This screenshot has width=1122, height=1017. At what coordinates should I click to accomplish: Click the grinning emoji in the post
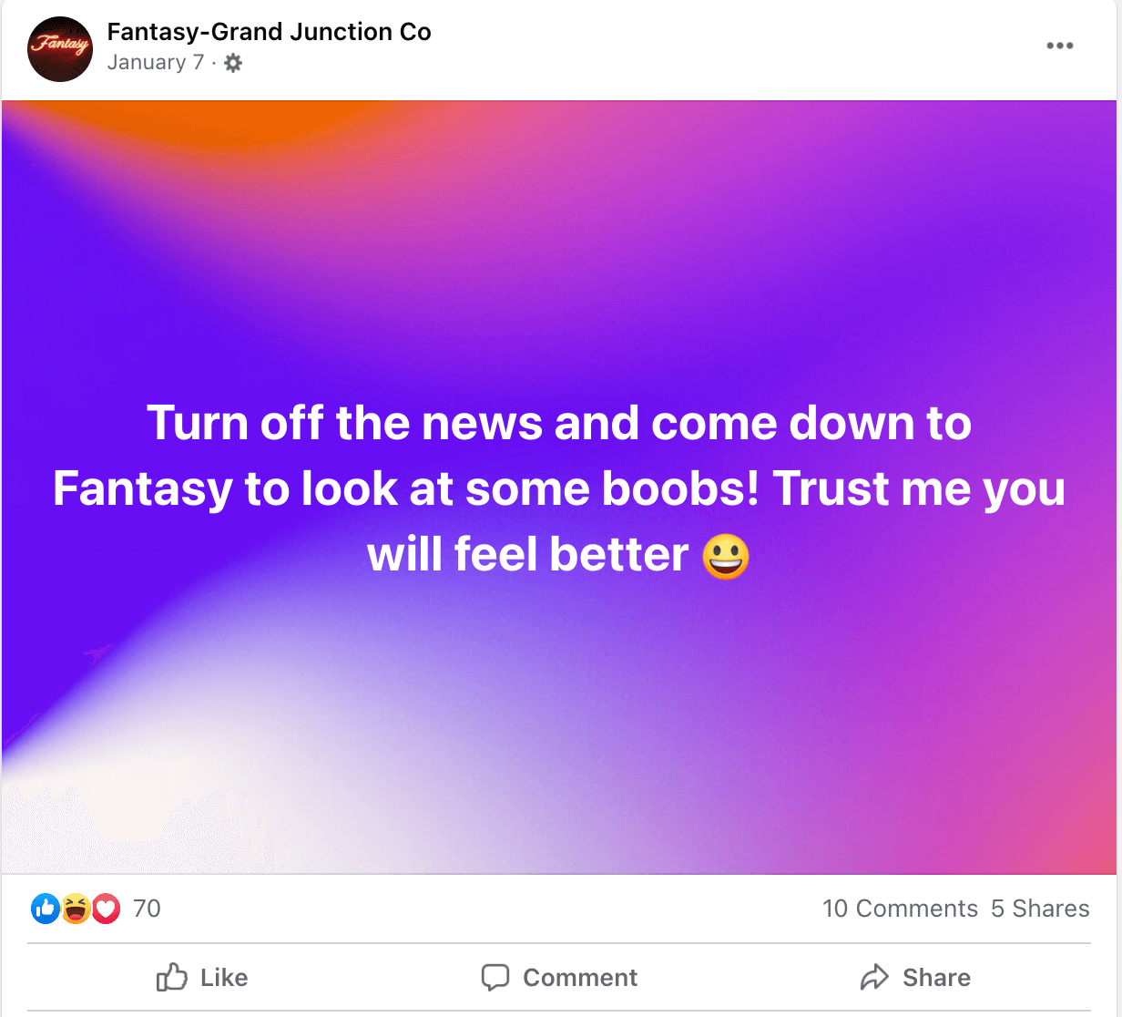point(726,555)
